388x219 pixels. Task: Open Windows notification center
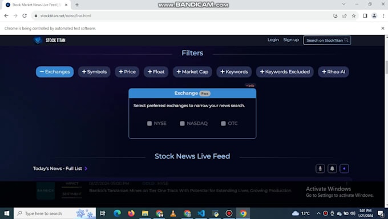pos(381,213)
